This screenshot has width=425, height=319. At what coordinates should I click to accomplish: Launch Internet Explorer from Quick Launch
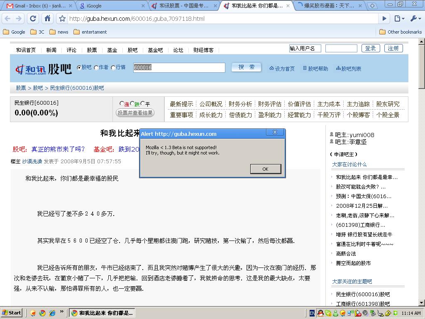coord(52,313)
